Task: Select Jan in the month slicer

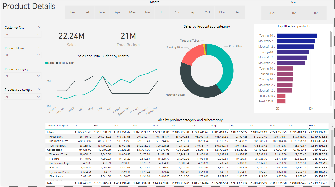Action: click(72, 12)
